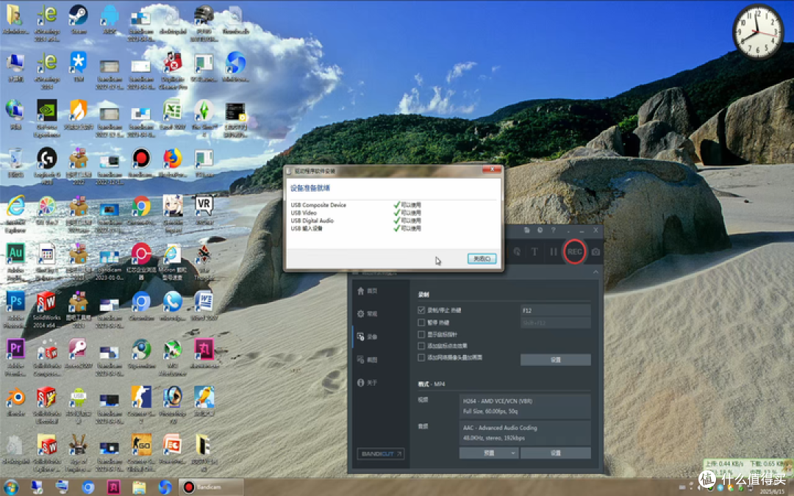
Task: Open the Presets (预置) dropdown in Format section
Action: coord(489,453)
